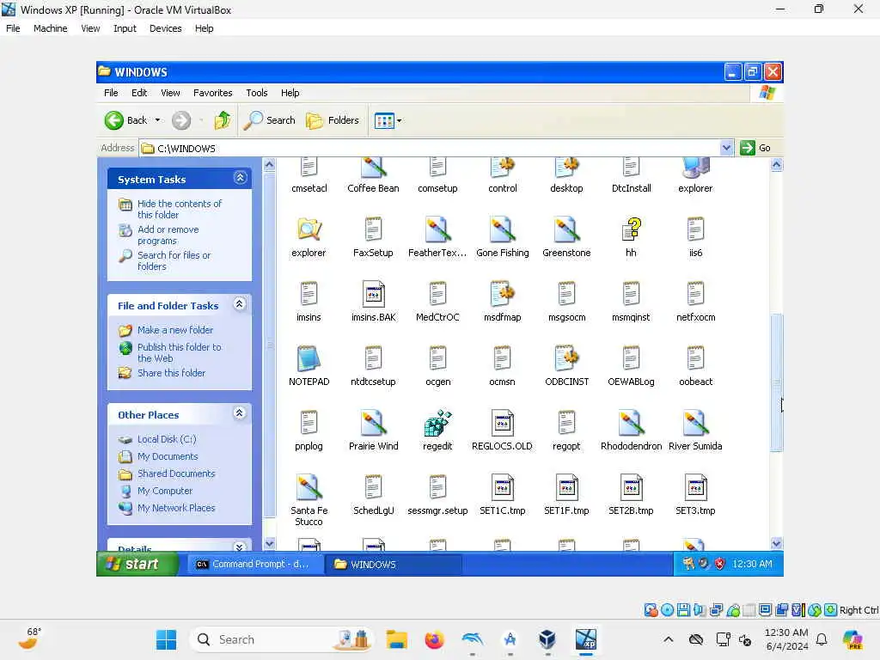Expand the Address bar dropdown
This screenshot has height=660, width=880.
(726, 148)
